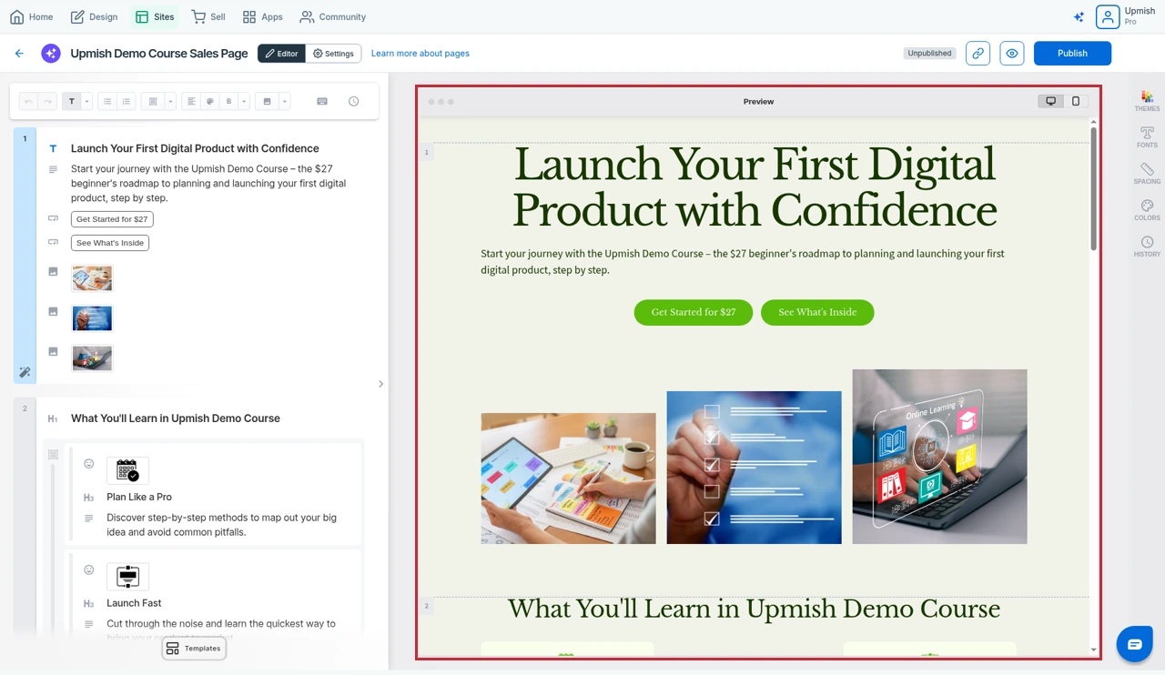Image resolution: width=1165 pixels, height=675 pixels.
Task: Insert a bulleted list
Action: (107, 101)
